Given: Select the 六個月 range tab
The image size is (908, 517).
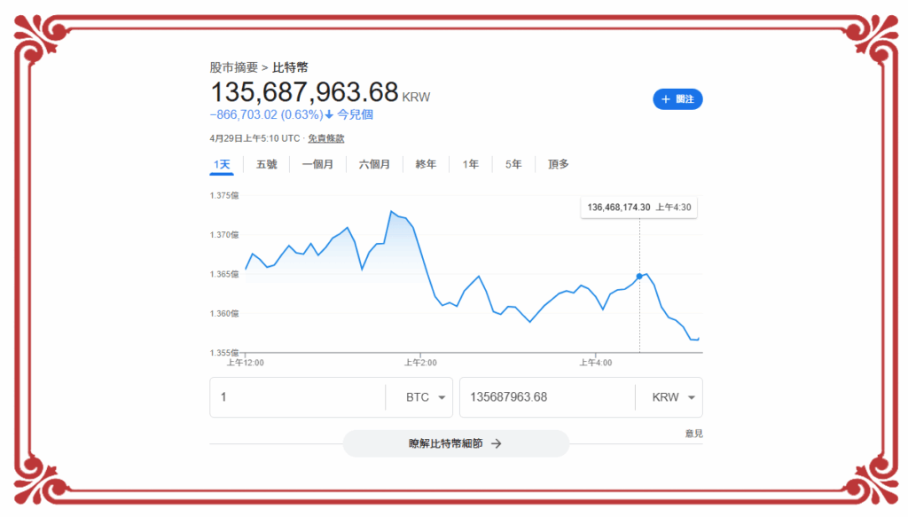Looking at the screenshot, I should pos(374,164).
